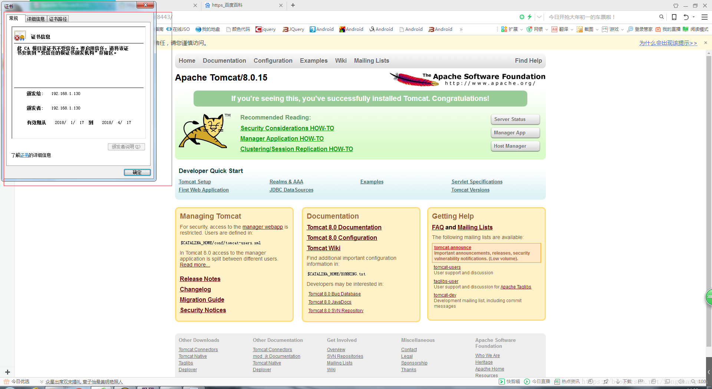Open the 我的地盘 bookmark
712x389 pixels.
[208, 29]
